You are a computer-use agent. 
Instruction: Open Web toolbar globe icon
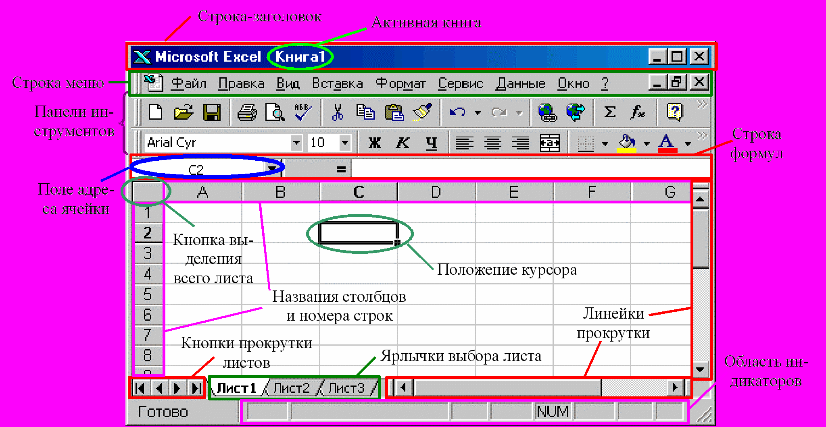[x=576, y=112]
